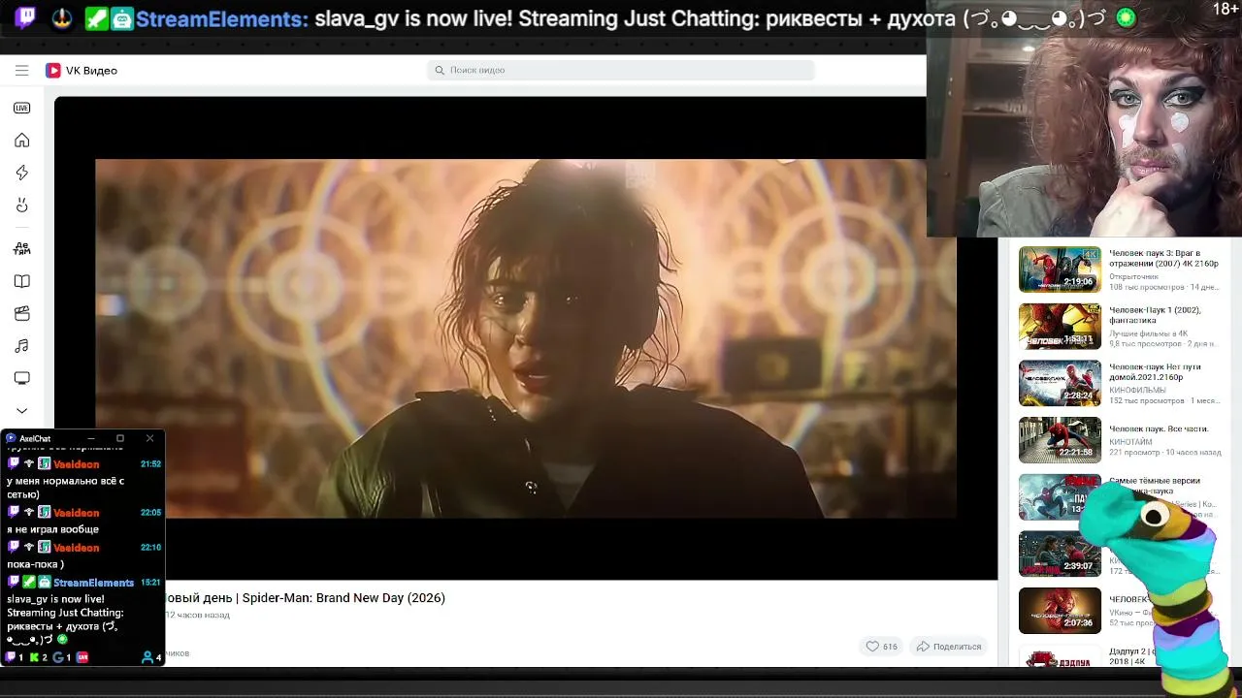Click the search magnifier icon
Viewport: 1242px width, 698px height.
[439, 70]
